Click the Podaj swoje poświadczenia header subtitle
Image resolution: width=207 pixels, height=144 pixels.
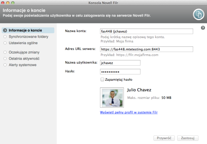click(x=77, y=16)
